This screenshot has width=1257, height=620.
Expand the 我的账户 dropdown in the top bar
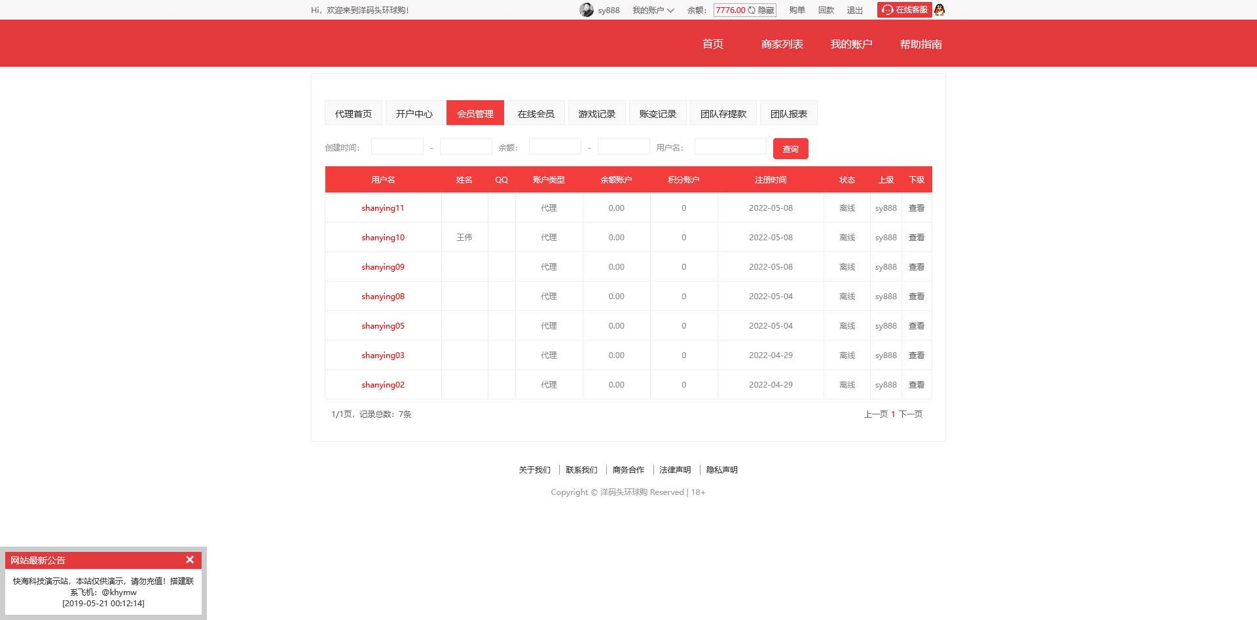[653, 10]
